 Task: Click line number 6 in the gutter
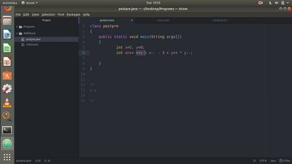[83, 53]
